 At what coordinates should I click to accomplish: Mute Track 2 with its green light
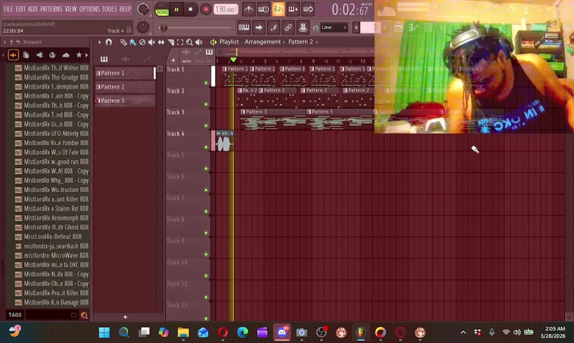(x=206, y=104)
